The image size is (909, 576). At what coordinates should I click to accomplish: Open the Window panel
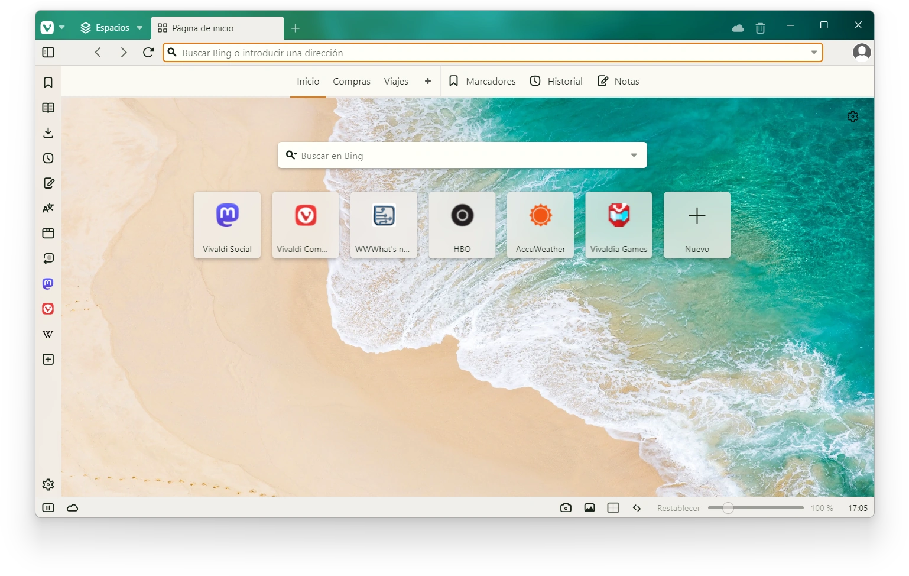tap(48, 233)
